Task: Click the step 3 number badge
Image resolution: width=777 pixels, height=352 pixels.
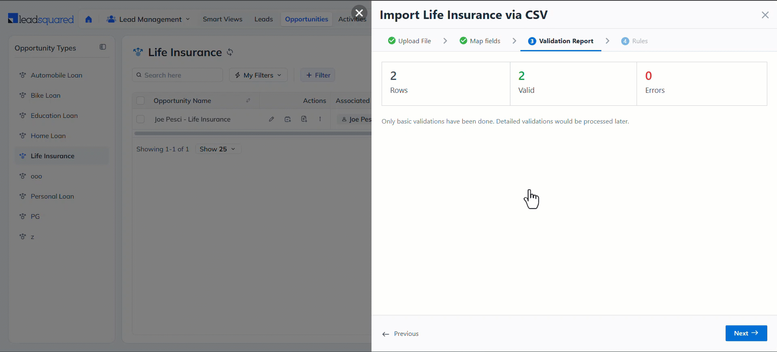Action: [532, 41]
